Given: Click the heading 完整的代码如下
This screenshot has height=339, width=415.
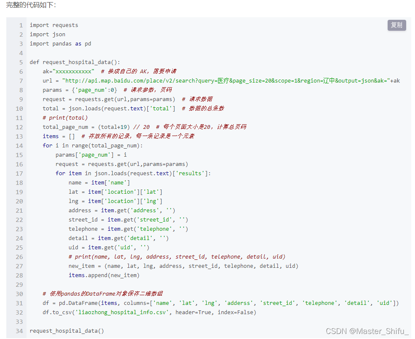Looking at the screenshot, I should (31, 5).
